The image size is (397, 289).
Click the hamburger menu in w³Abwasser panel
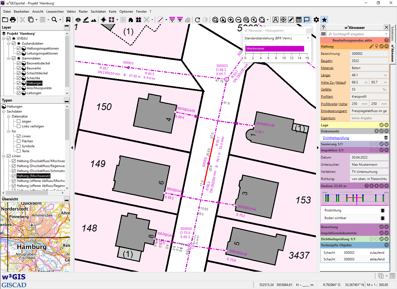point(323,34)
